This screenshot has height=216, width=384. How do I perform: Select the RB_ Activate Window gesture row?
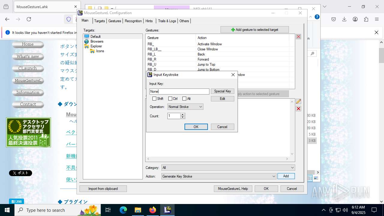(217, 44)
